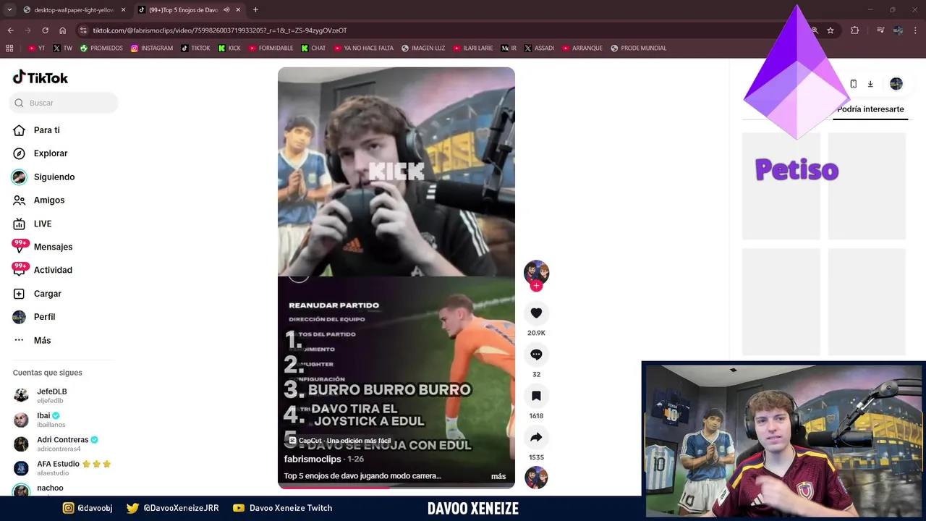The height and width of the screenshot is (521, 926).
Task: Expand video description with más
Action: [x=498, y=476]
